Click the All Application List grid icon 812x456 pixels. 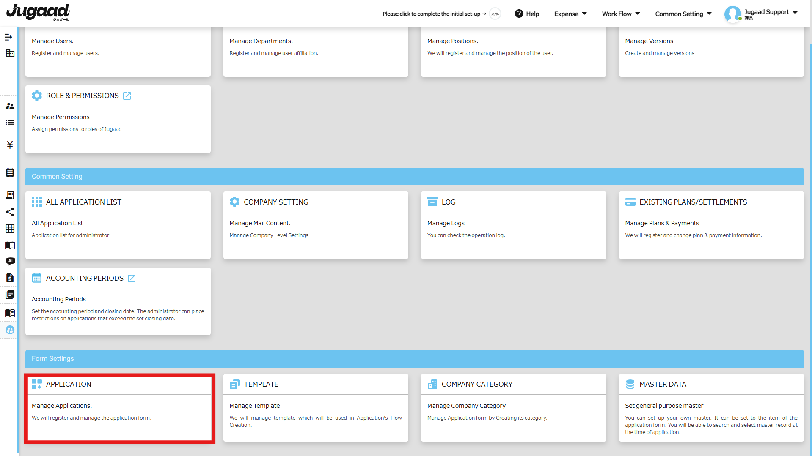pos(37,202)
